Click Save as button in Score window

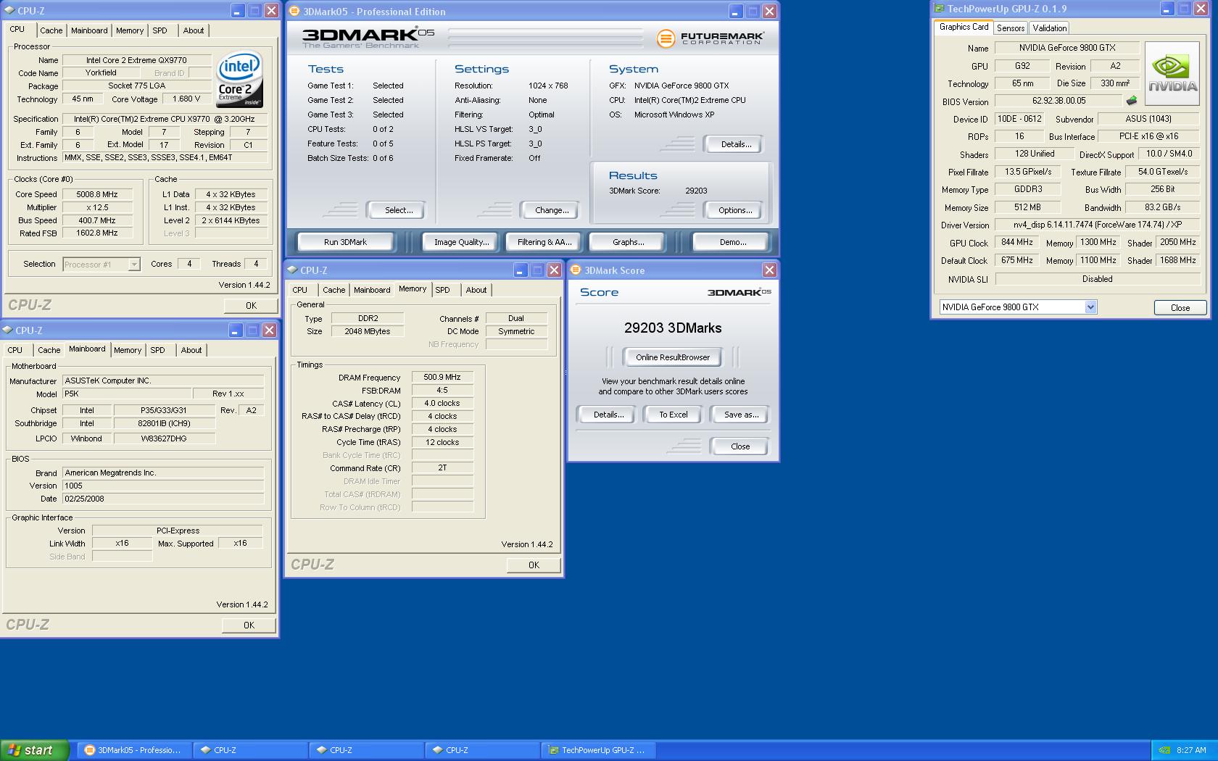coord(740,415)
